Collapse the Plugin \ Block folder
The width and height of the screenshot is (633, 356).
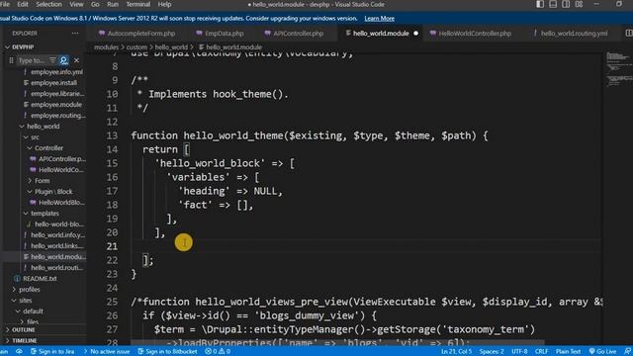pos(53,192)
